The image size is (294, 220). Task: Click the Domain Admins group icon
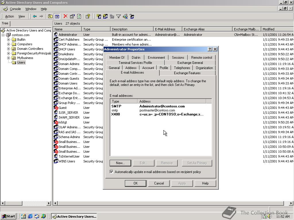[56, 64]
